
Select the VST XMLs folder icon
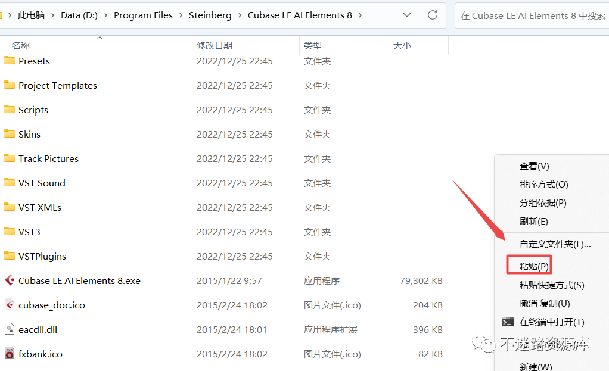coord(10,207)
